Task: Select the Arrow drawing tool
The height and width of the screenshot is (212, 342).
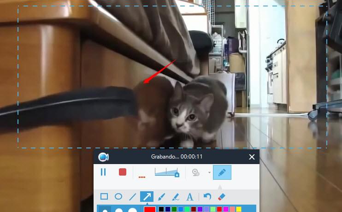Action: click(147, 197)
